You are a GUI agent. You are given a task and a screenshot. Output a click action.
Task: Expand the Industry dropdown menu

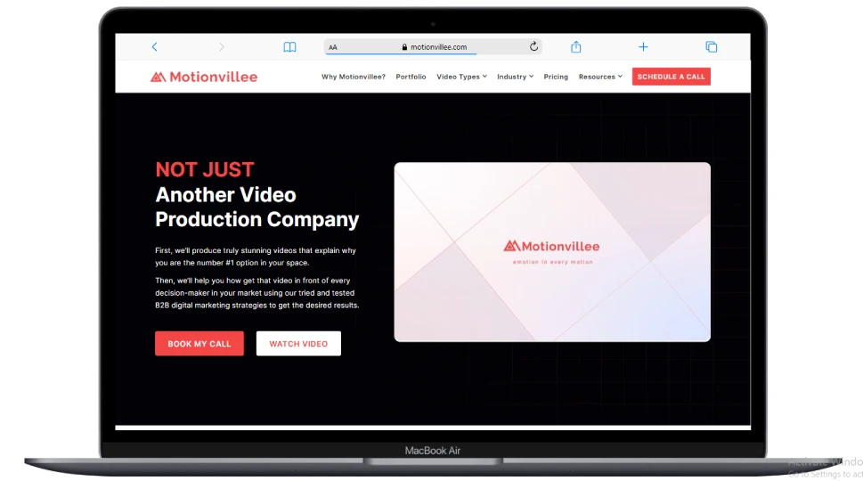pyautogui.click(x=515, y=77)
